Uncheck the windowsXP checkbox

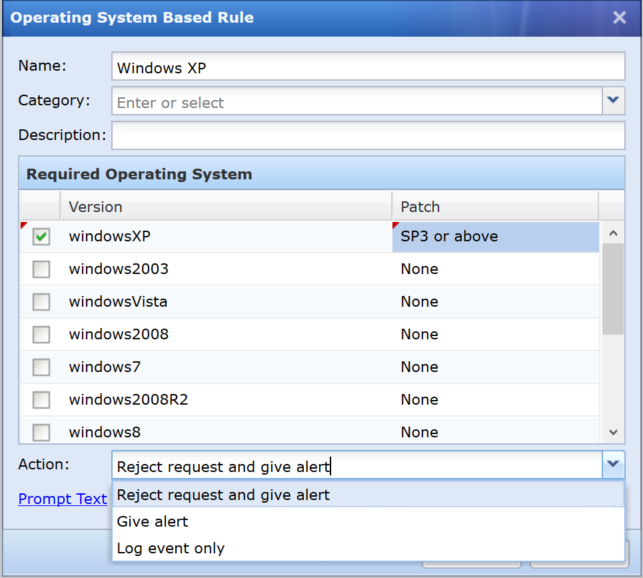tap(41, 237)
